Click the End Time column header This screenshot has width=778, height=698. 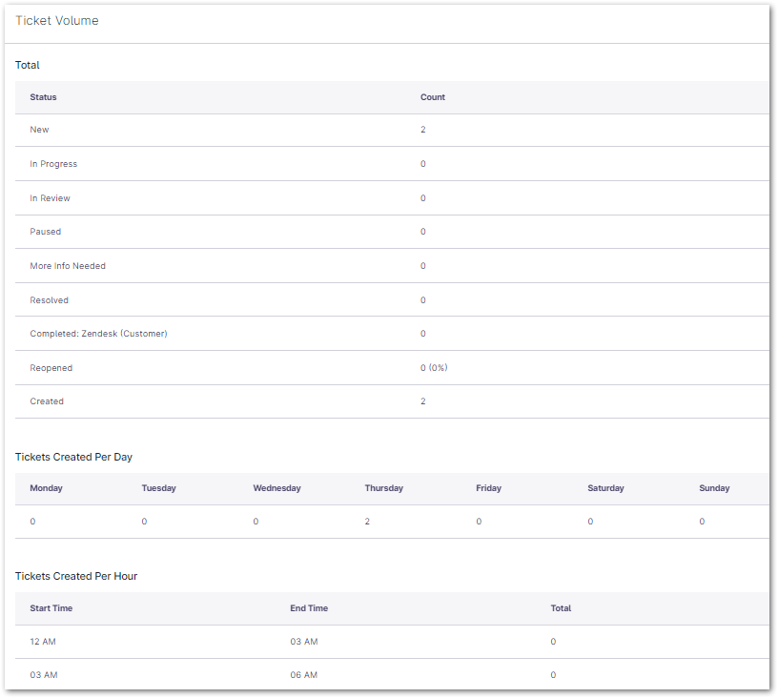pos(309,608)
